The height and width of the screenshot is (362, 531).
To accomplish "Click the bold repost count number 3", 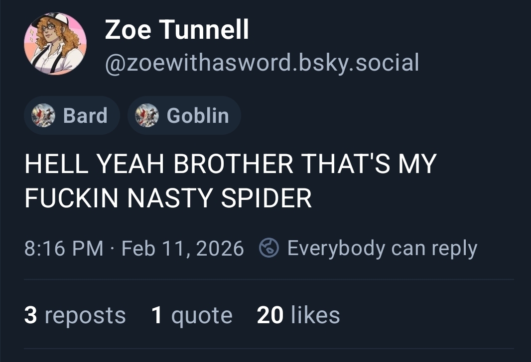I will (x=30, y=315).
